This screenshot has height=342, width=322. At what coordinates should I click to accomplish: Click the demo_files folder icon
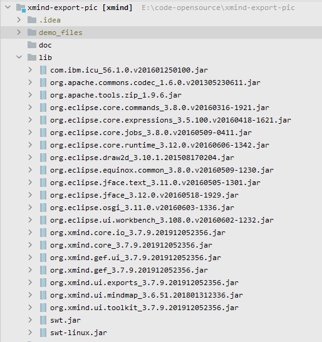[x=32, y=33]
